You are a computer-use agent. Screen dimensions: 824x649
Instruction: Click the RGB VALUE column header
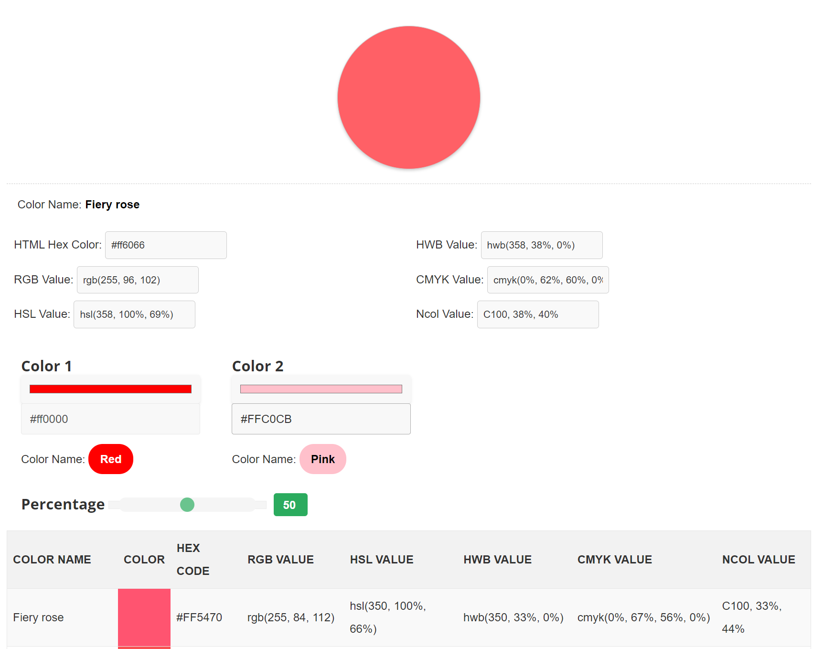[280, 560]
